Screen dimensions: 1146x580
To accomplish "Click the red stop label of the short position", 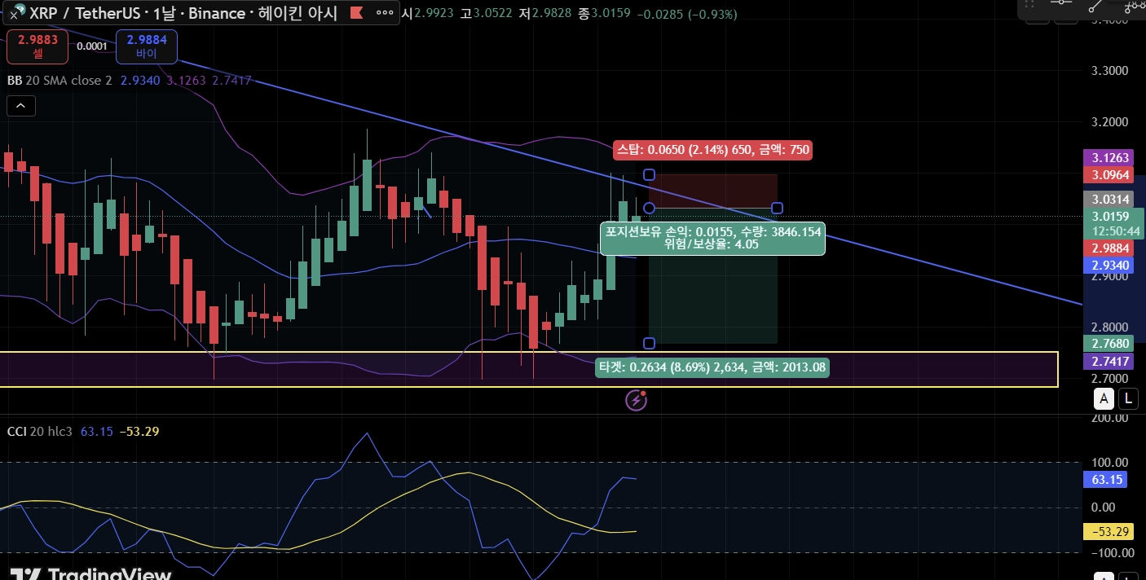I will [712, 150].
